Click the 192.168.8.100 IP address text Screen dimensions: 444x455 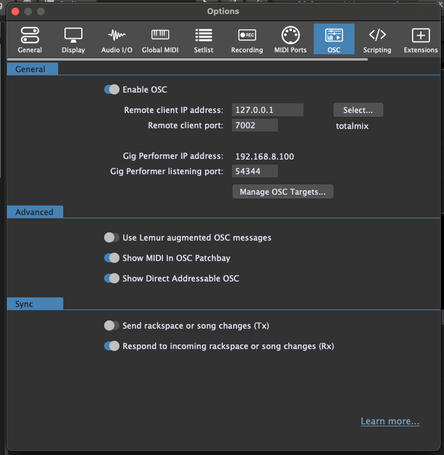(264, 156)
